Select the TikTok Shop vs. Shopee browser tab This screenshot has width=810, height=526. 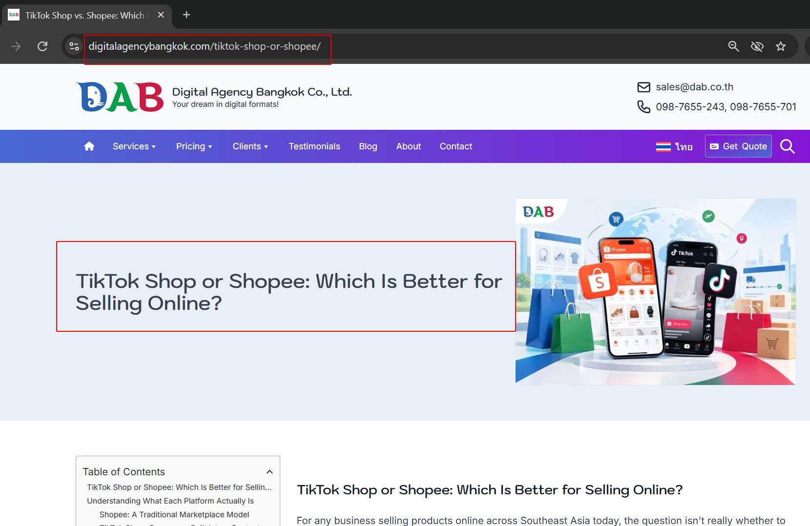click(86, 15)
